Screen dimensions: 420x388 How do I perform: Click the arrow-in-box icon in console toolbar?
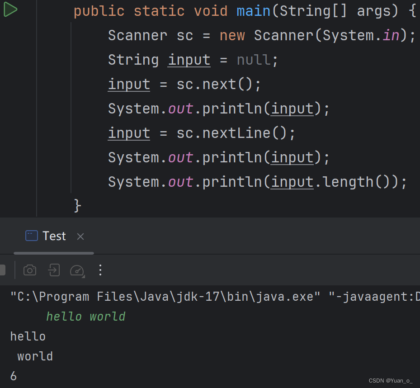(54, 270)
